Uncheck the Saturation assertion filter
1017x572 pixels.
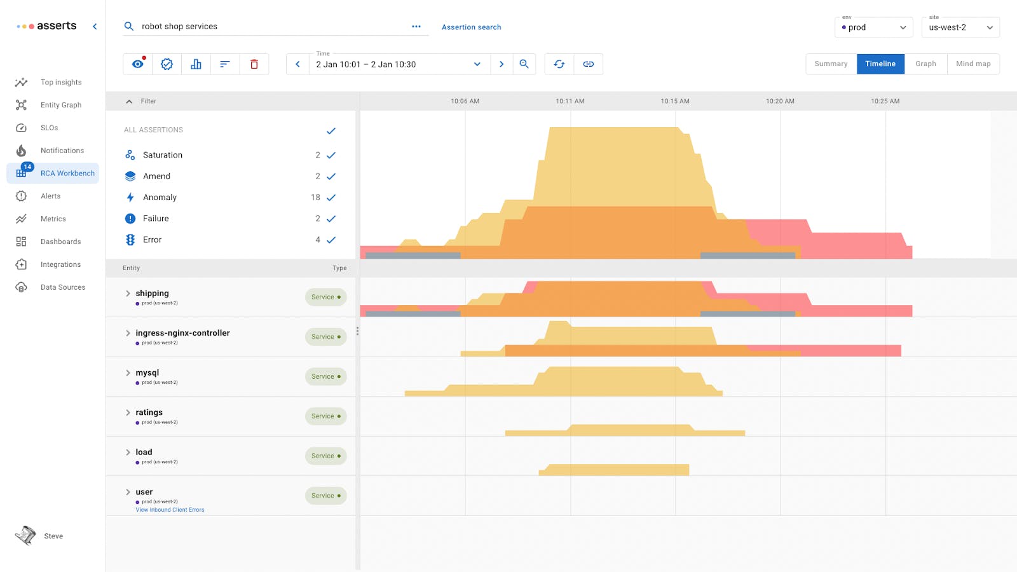pos(331,155)
